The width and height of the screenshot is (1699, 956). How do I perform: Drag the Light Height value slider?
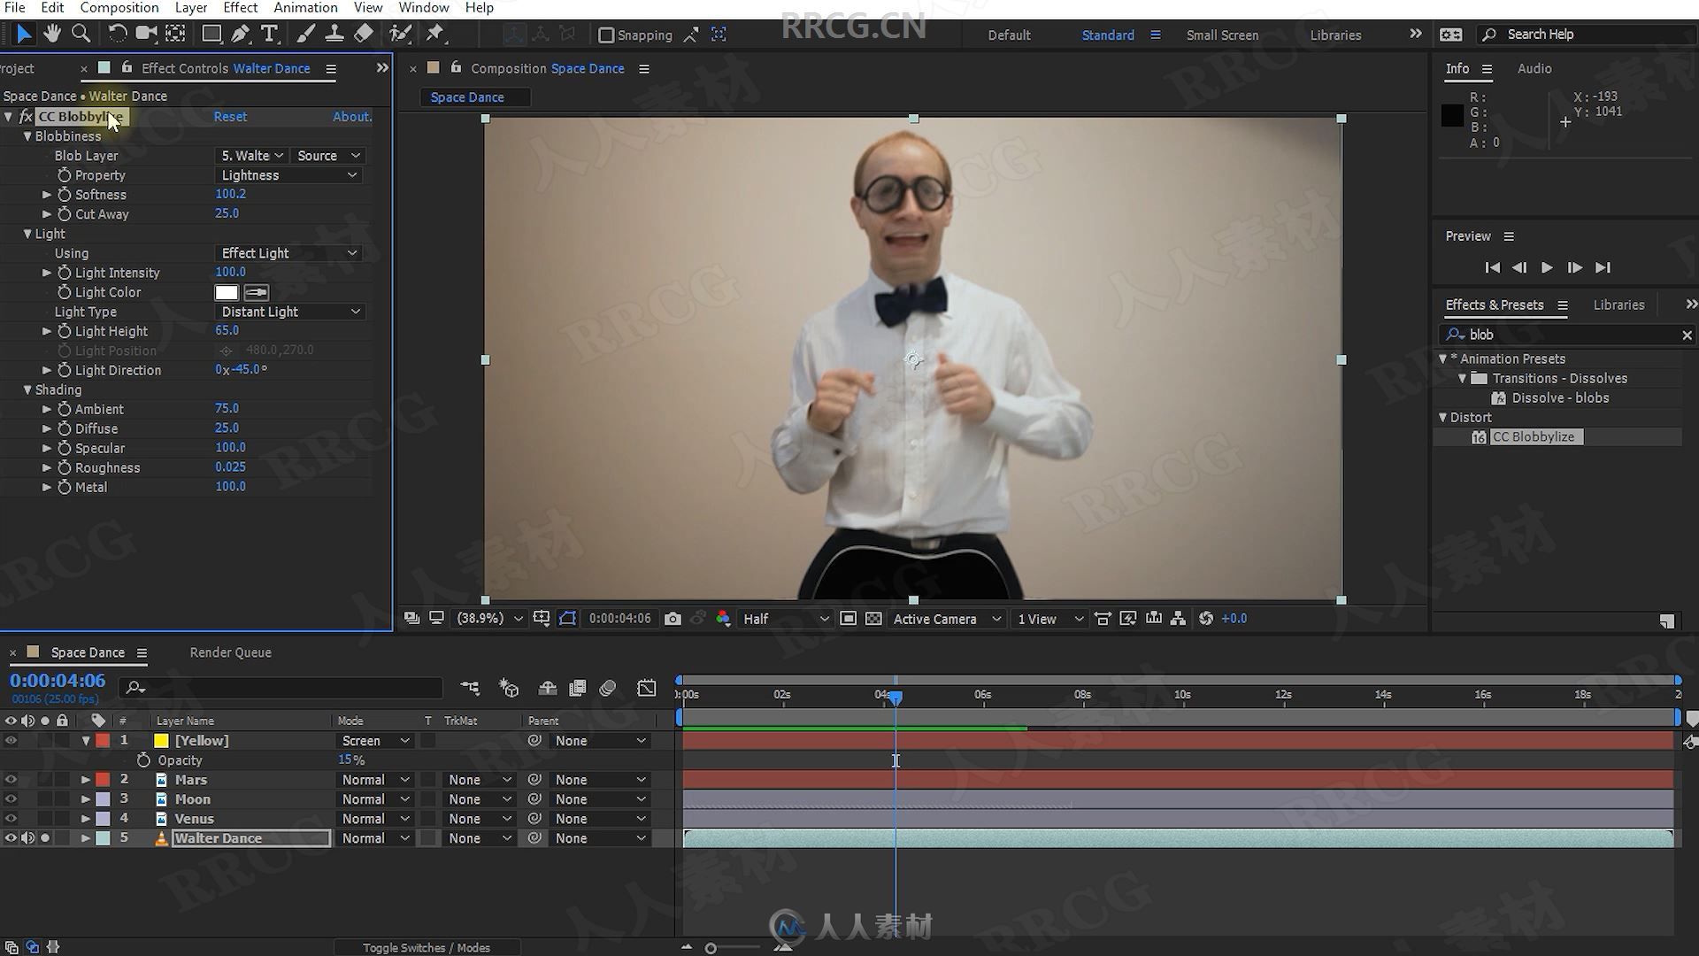coord(227,330)
